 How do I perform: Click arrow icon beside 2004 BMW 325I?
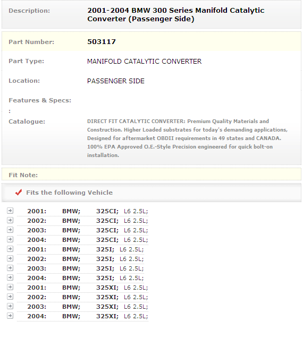[x=10, y=277]
